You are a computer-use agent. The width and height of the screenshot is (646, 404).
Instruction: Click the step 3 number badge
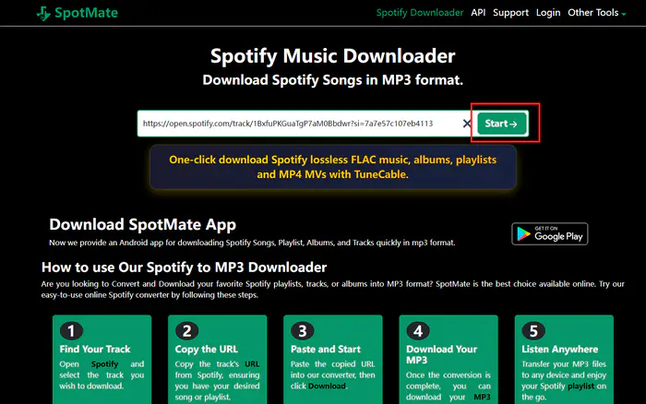point(303,331)
